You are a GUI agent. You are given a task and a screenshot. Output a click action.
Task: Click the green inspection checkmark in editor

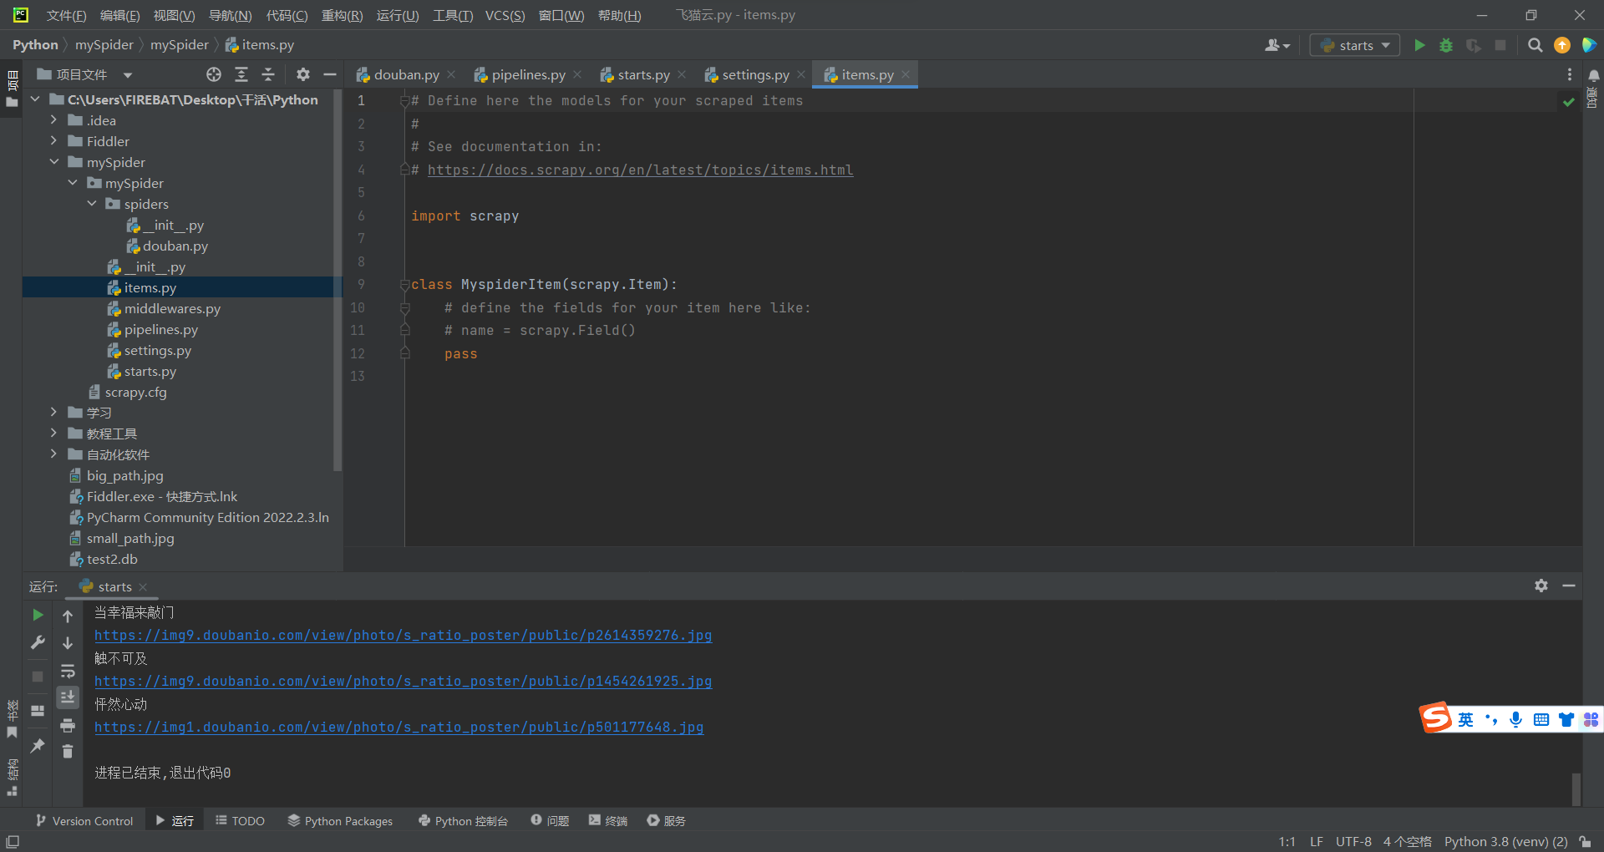point(1569,102)
